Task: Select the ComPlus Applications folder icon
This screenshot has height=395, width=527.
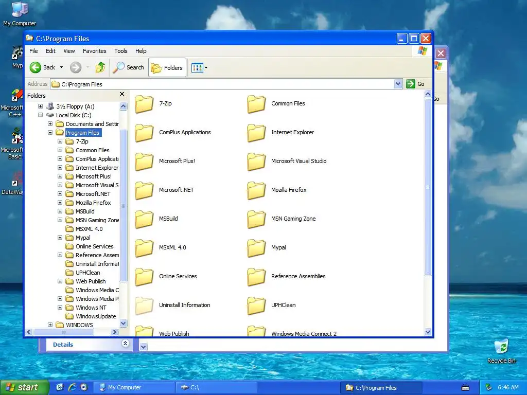Action: pyautogui.click(x=144, y=133)
